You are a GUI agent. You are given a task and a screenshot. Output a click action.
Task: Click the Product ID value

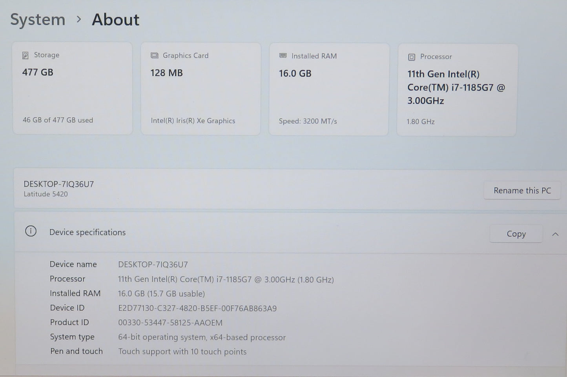click(170, 323)
